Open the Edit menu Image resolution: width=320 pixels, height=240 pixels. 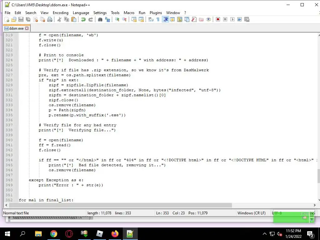tap(18, 12)
